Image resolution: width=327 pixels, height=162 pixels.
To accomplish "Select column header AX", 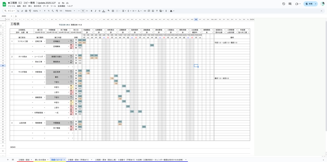I will coord(196,19).
